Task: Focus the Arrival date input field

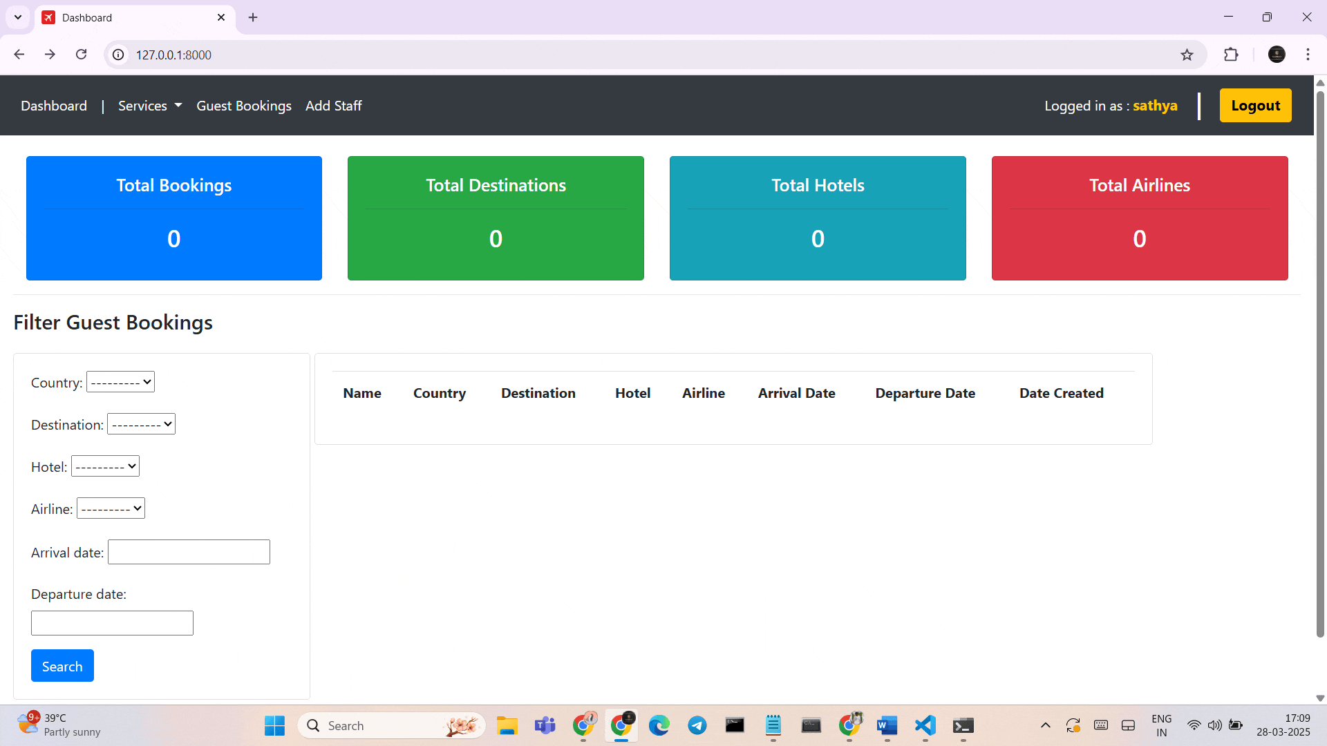Action: click(189, 552)
